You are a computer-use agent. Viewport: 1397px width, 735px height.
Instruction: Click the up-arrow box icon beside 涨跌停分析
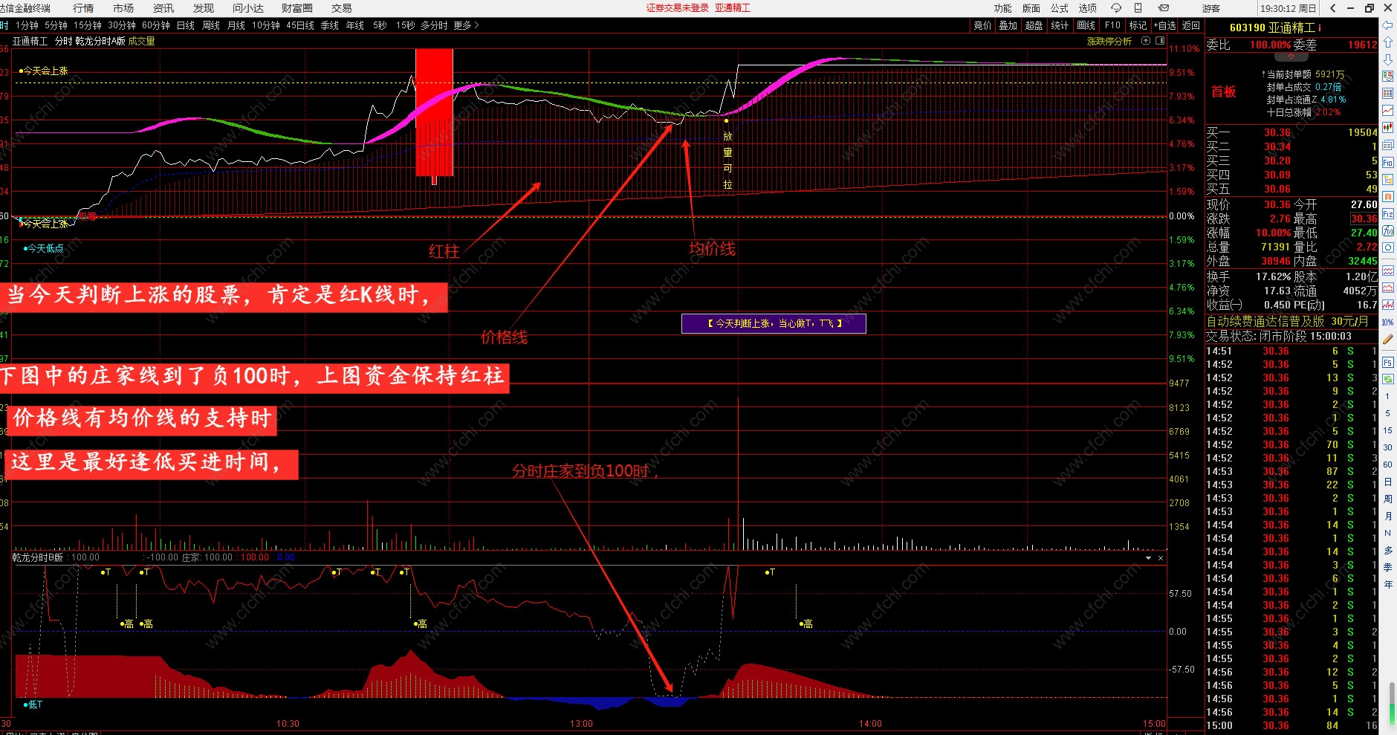point(1146,41)
